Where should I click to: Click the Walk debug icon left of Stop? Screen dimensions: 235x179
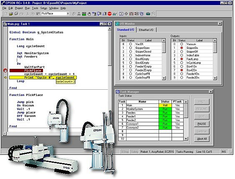(104, 14)
